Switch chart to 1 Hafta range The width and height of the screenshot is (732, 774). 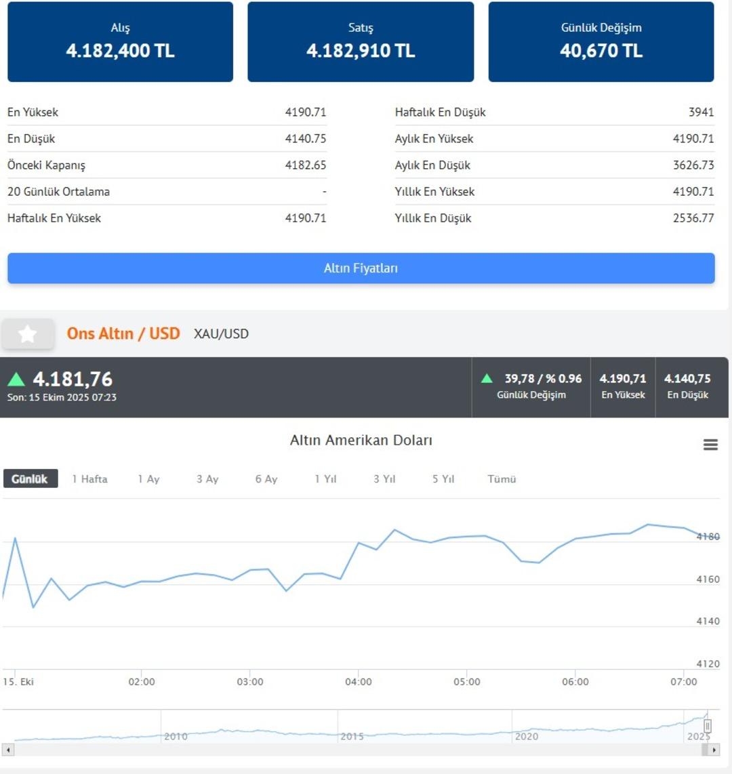pyautogui.click(x=89, y=478)
